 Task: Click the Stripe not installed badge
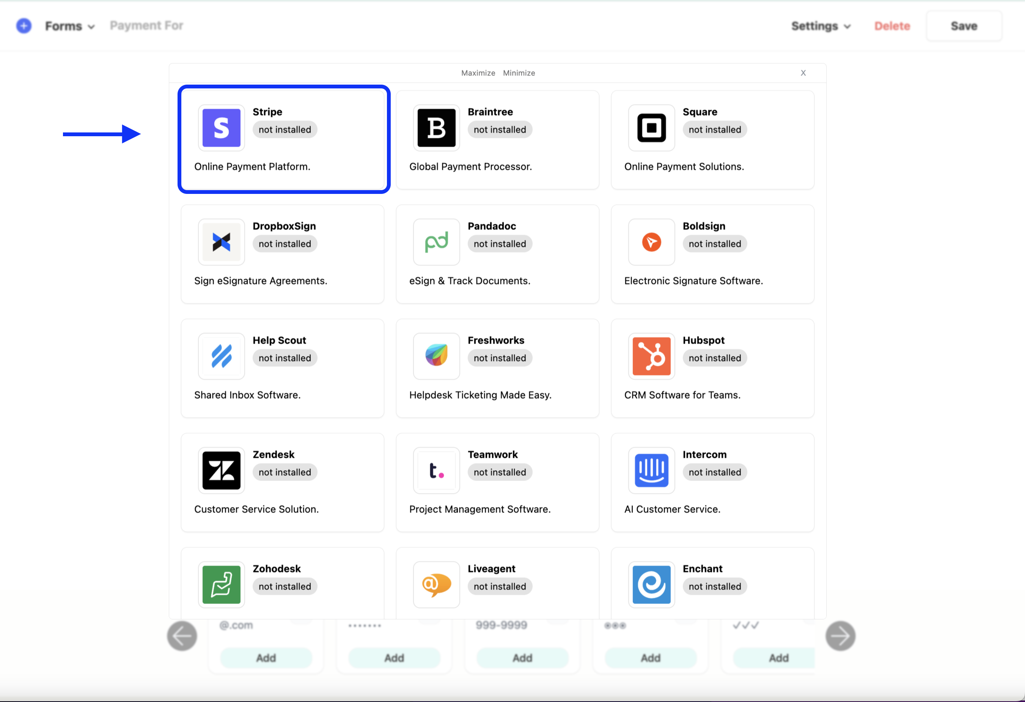[285, 130]
